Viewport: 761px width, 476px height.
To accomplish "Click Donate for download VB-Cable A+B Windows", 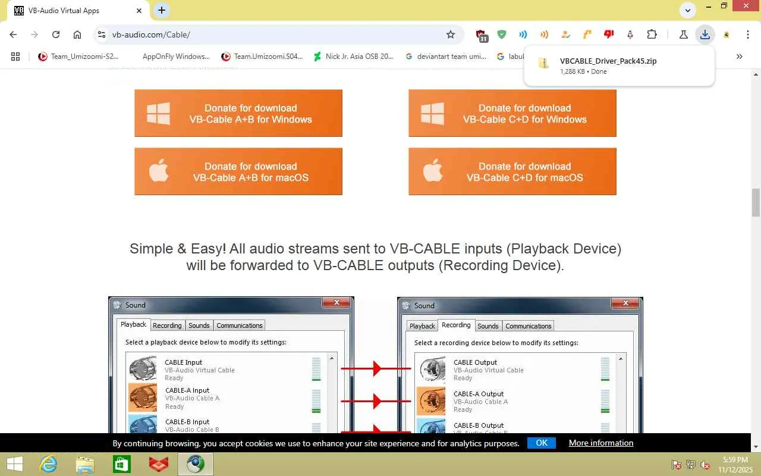I will pos(238,113).
